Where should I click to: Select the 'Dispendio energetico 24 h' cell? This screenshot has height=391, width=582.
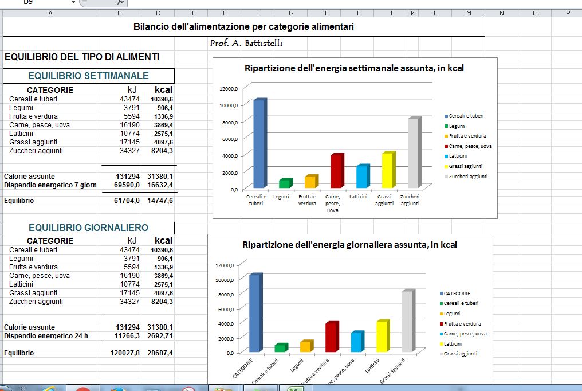[50, 335]
